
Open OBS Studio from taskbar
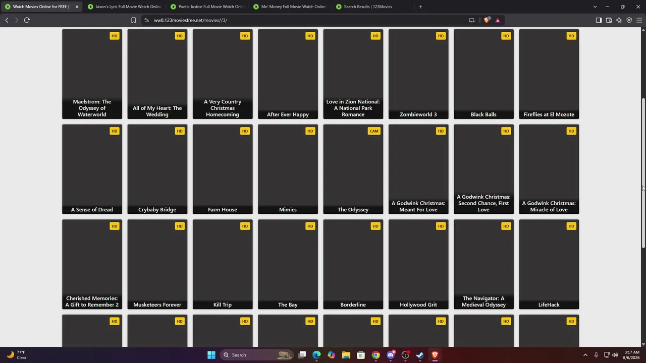405,355
